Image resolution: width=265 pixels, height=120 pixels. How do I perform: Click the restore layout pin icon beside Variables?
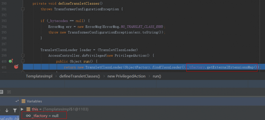[x=17, y=101]
